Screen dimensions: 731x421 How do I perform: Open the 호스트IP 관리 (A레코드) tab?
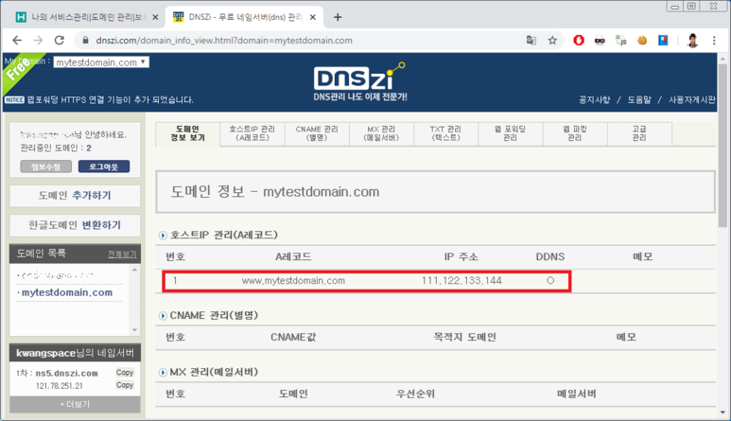[x=252, y=133]
